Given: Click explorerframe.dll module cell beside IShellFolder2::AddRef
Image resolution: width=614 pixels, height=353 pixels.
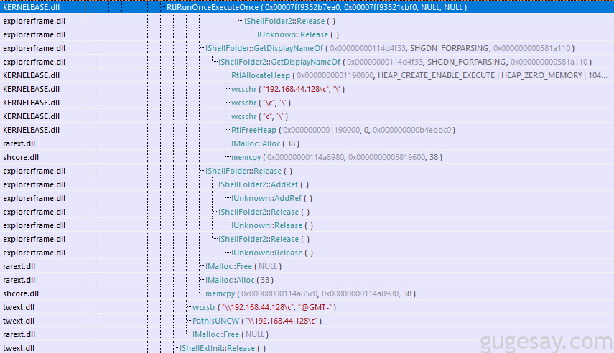Looking at the screenshot, I should click(x=34, y=184).
